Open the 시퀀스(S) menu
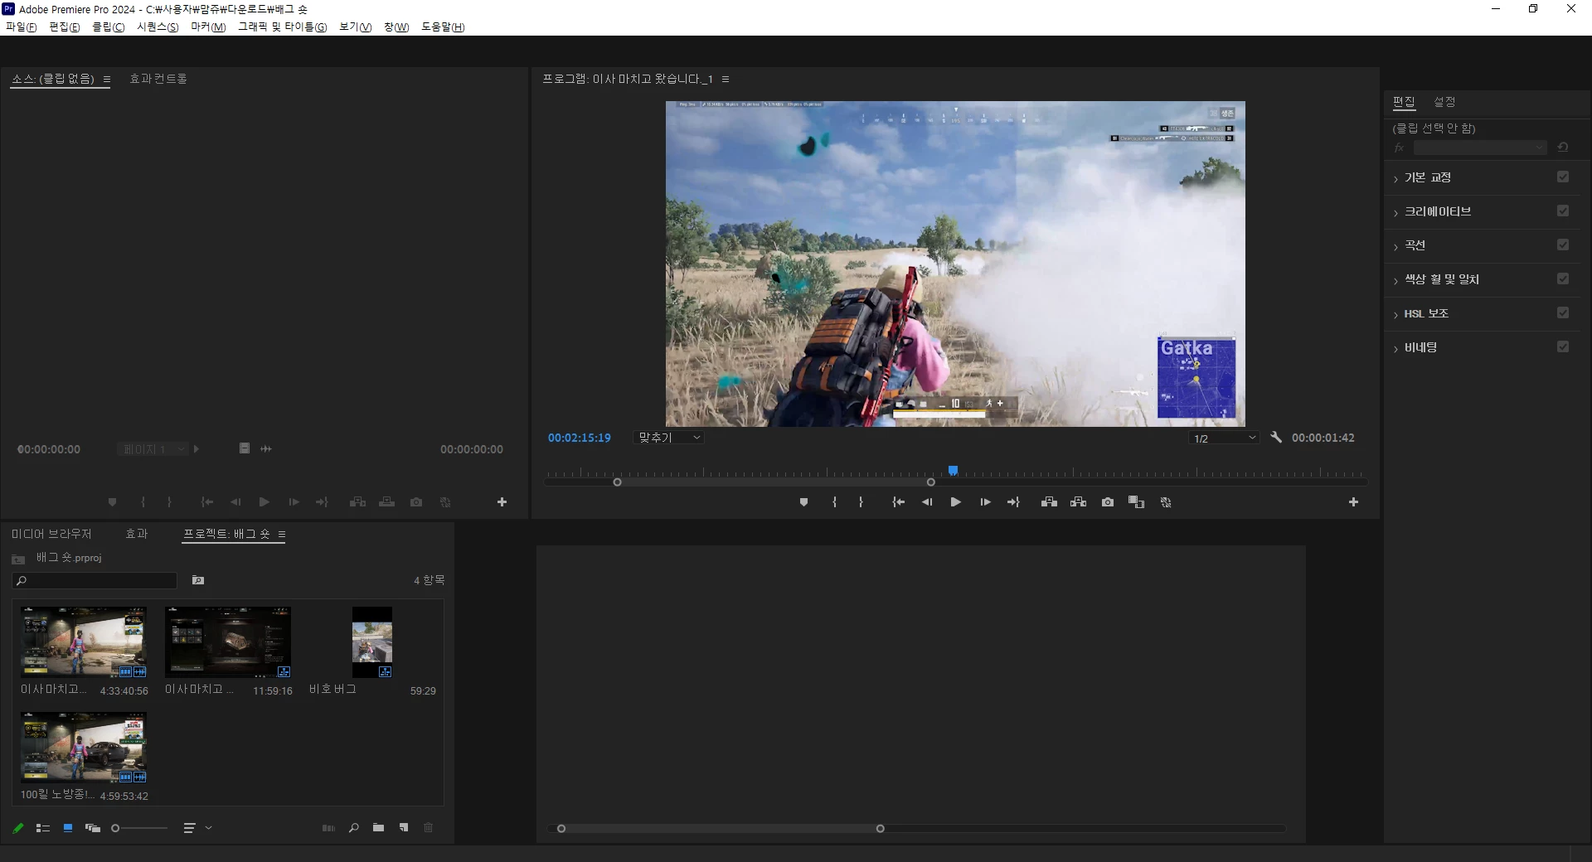The height and width of the screenshot is (862, 1592). pyautogui.click(x=158, y=27)
